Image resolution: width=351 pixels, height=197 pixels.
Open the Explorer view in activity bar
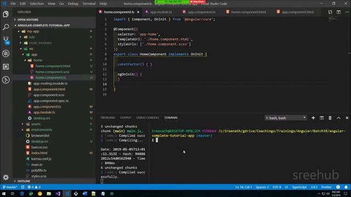6,14
